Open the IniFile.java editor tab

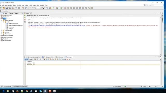click(x=60, y=57)
